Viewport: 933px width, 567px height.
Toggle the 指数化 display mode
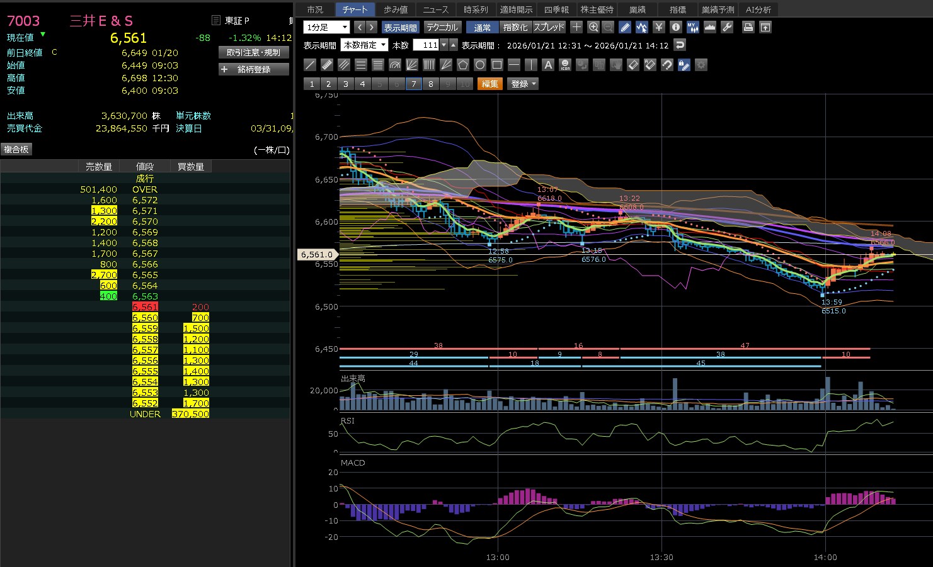(x=515, y=27)
